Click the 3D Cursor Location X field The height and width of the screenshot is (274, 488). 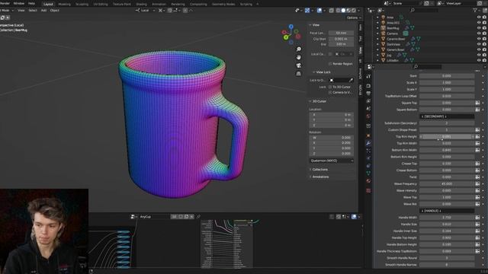(332, 115)
